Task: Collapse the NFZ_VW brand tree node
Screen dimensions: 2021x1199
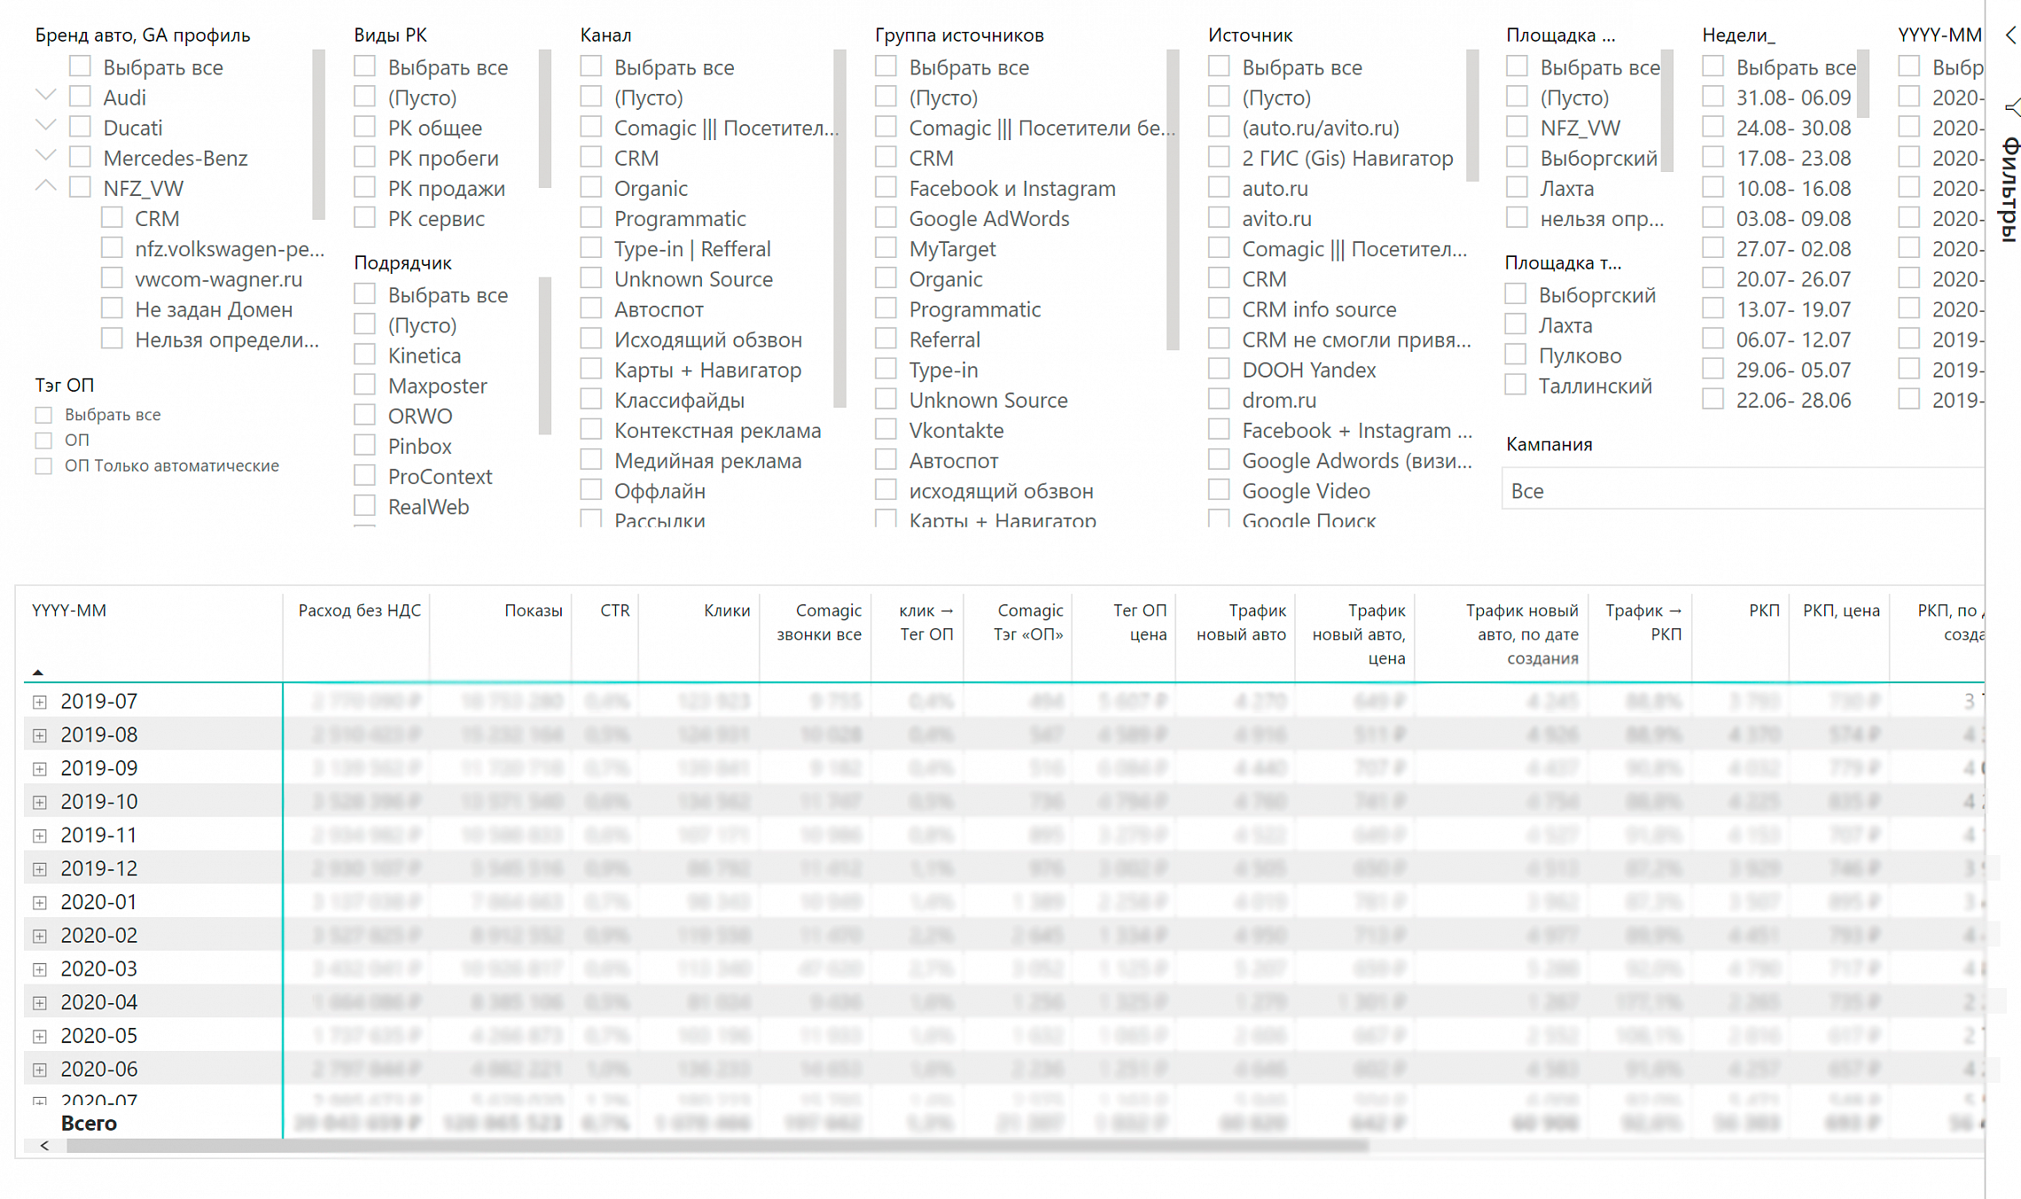Action: pos(46,186)
